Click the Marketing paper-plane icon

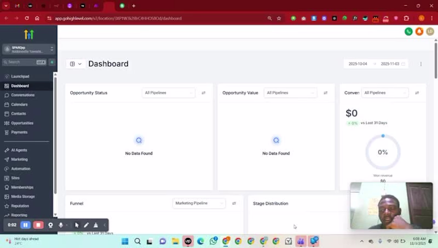point(7,159)
